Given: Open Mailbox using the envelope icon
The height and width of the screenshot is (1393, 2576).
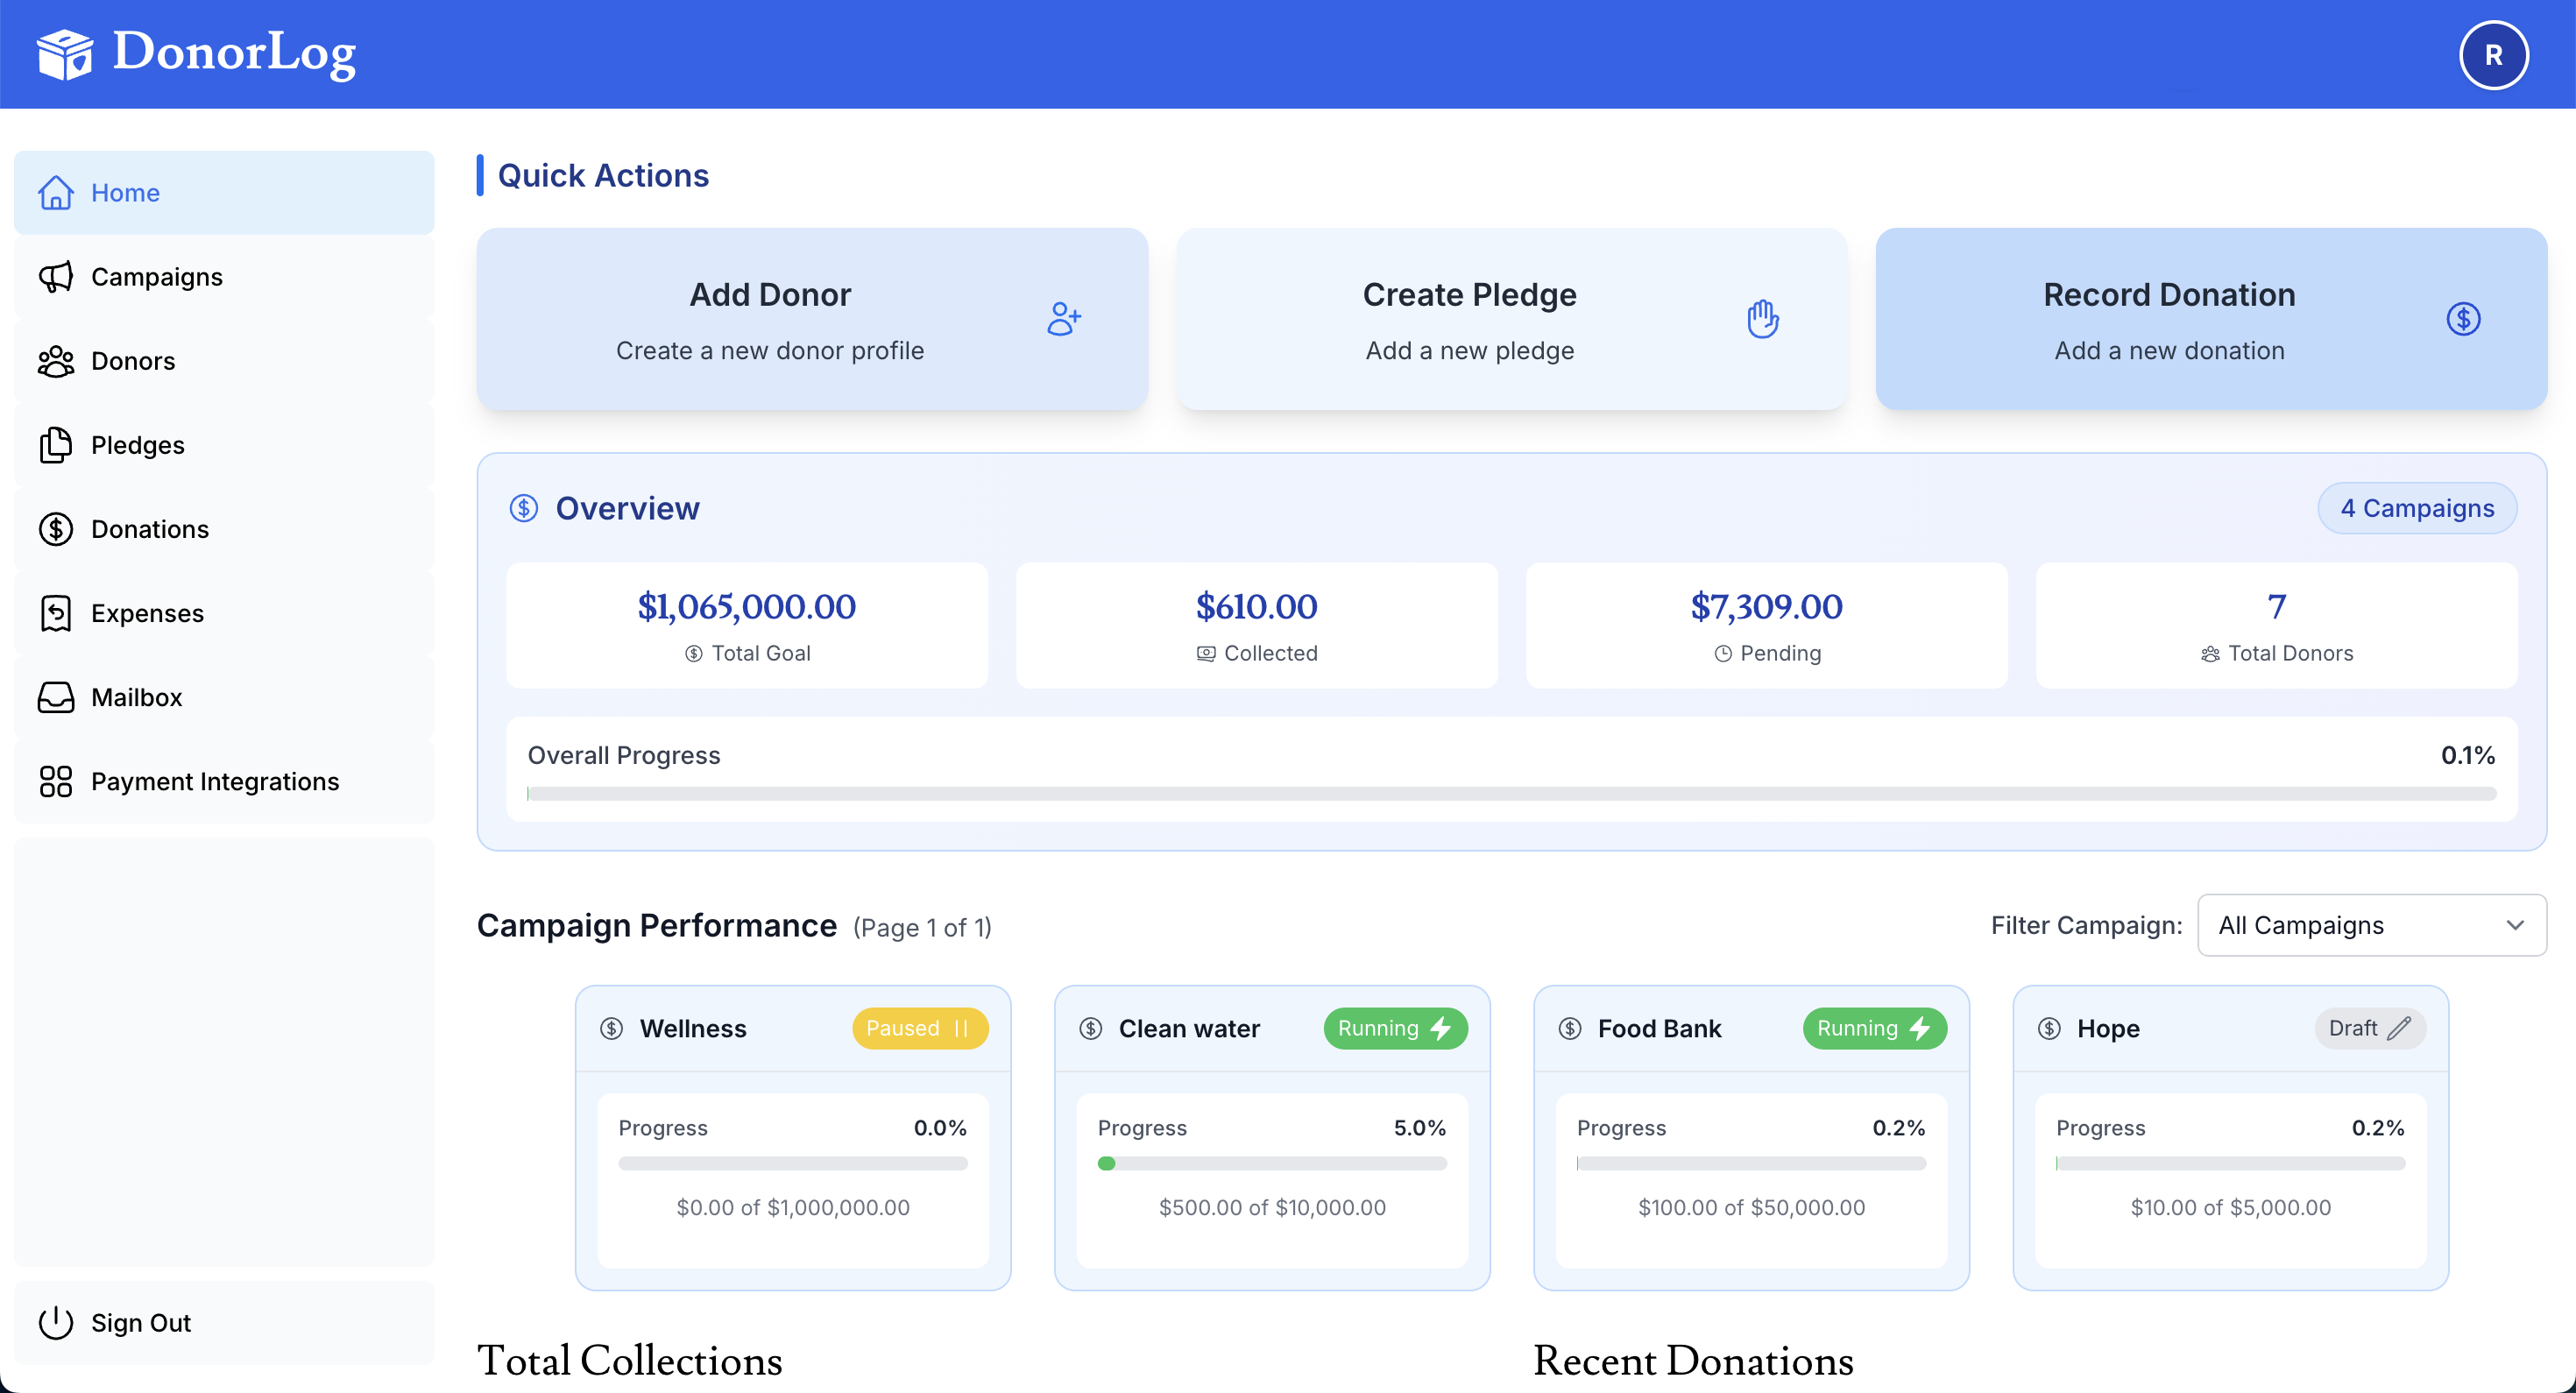Looking at the screenshot, I should coord(56,697).
